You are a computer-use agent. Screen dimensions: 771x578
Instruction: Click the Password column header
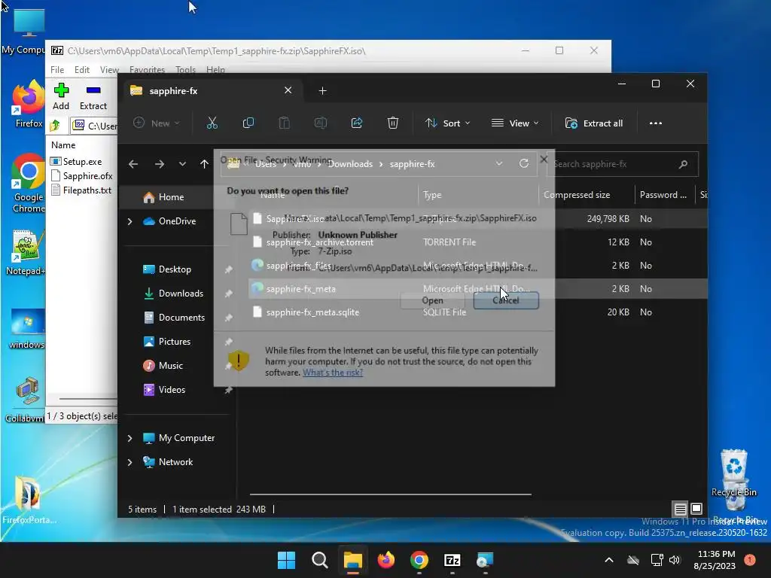click(663, 195)
